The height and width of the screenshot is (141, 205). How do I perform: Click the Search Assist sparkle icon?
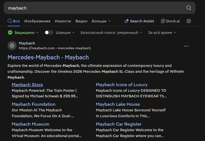coord(126,21)
